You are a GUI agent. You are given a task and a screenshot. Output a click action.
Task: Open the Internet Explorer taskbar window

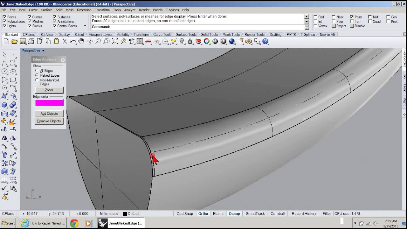tap(43, 223)
